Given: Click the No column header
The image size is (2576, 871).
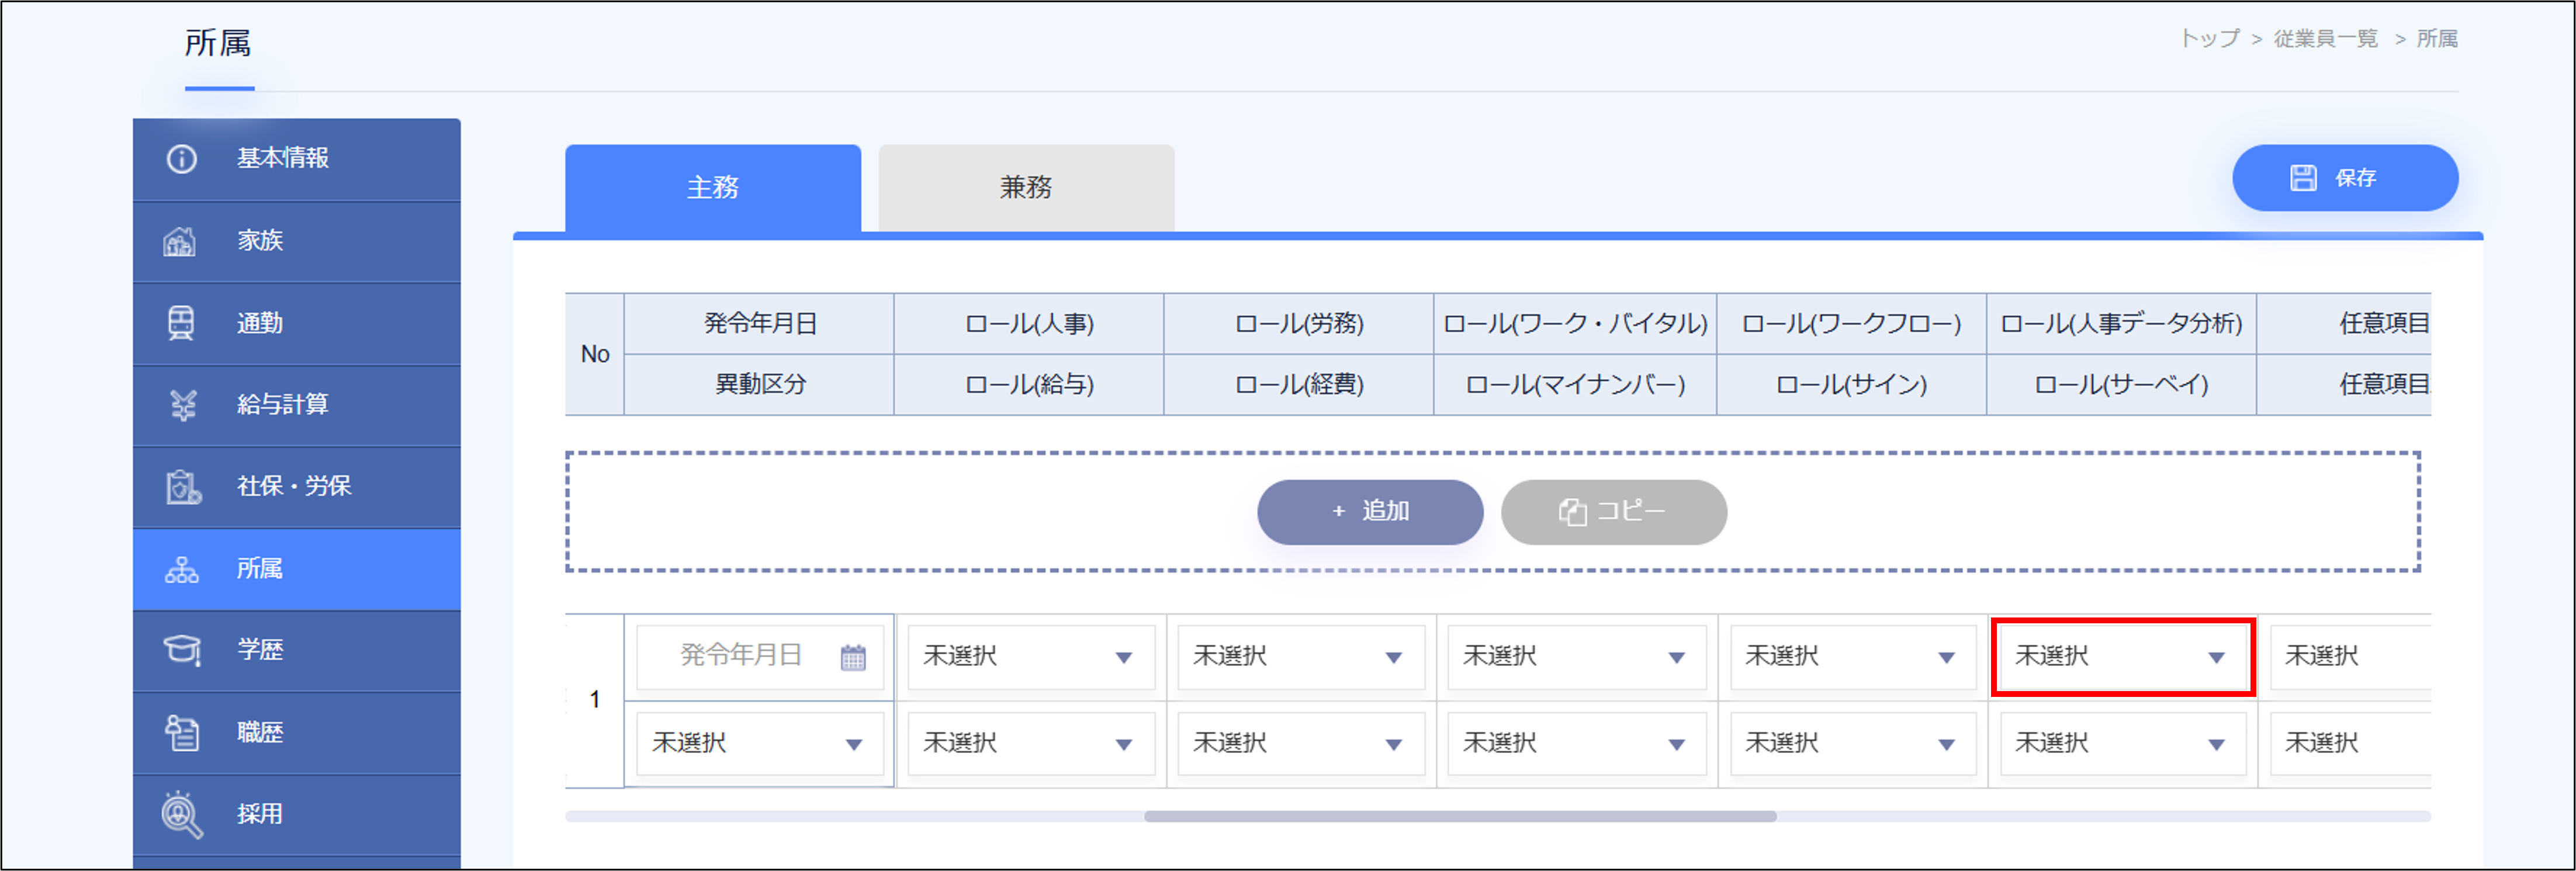Looking at the screenshot, I should click(595, 354).
